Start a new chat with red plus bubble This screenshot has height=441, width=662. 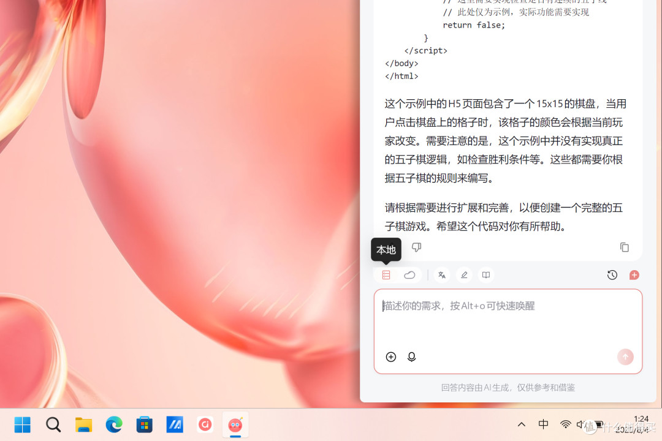click(634, 275)
